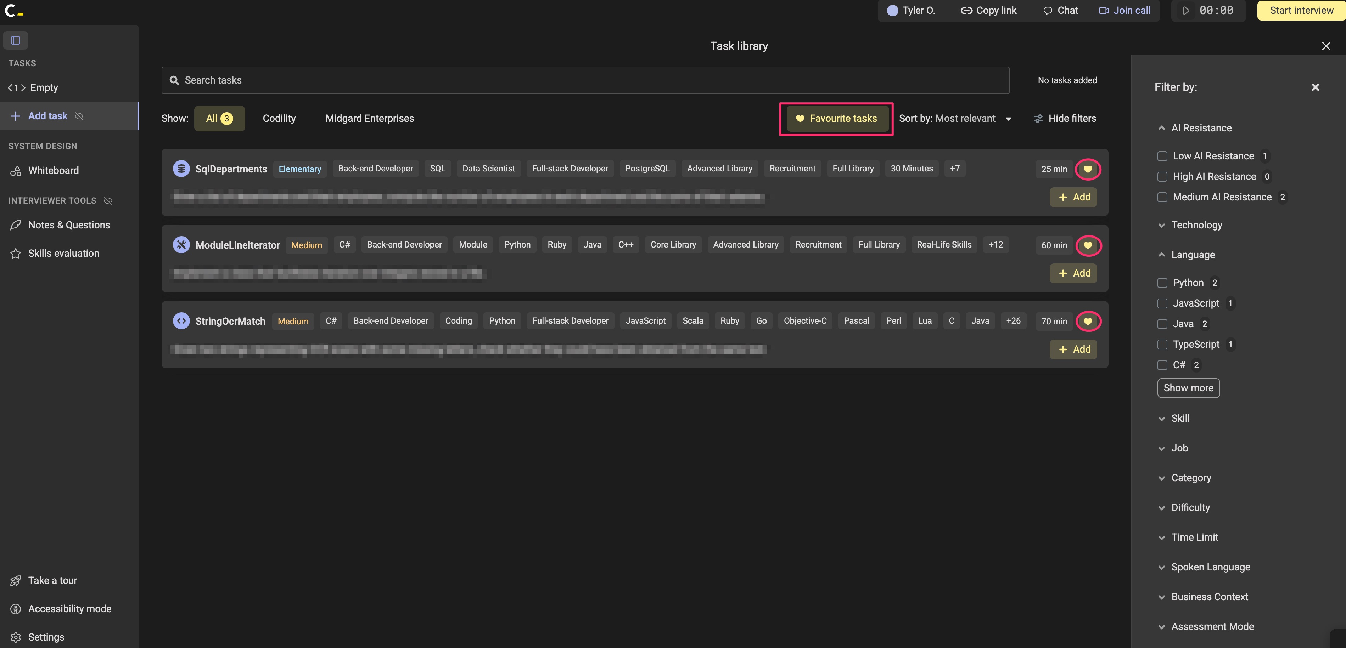The height and width of the screenshot is (648, 1346).
Task: Unfavourite the ModuleLineIterator task heart
Action: pos(1088,245)
